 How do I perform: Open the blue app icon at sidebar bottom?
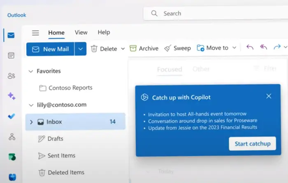point(12,177)
